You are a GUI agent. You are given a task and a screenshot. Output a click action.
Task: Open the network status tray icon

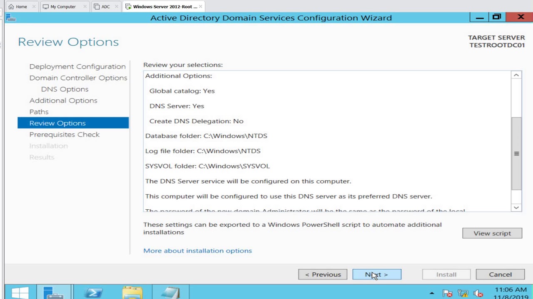click(x=463, y=293)
